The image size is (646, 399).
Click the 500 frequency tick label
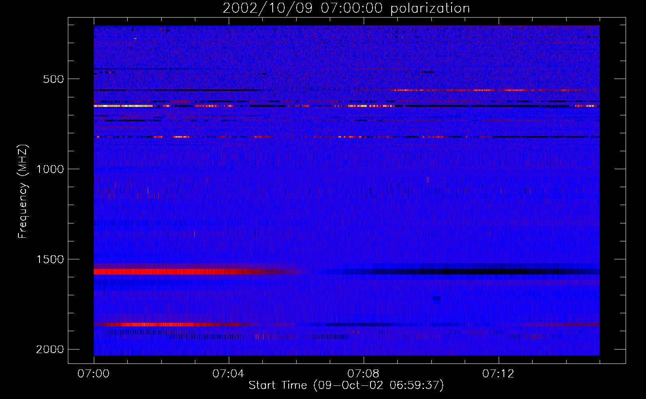[x=54, y=79]
